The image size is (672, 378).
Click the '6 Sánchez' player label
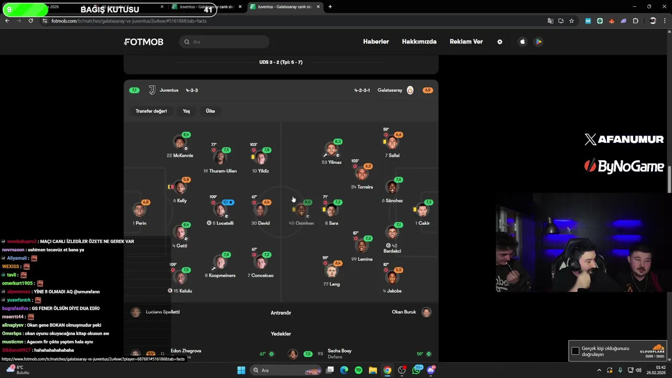(392, 201)
